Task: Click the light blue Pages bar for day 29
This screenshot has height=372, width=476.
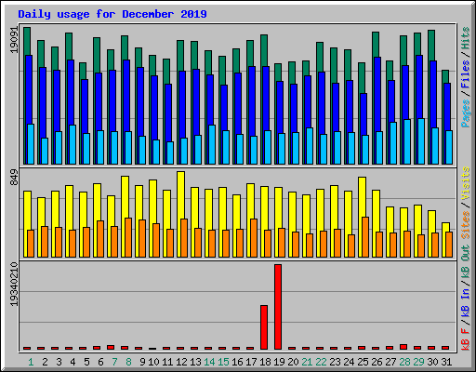Action: point(421,141)
